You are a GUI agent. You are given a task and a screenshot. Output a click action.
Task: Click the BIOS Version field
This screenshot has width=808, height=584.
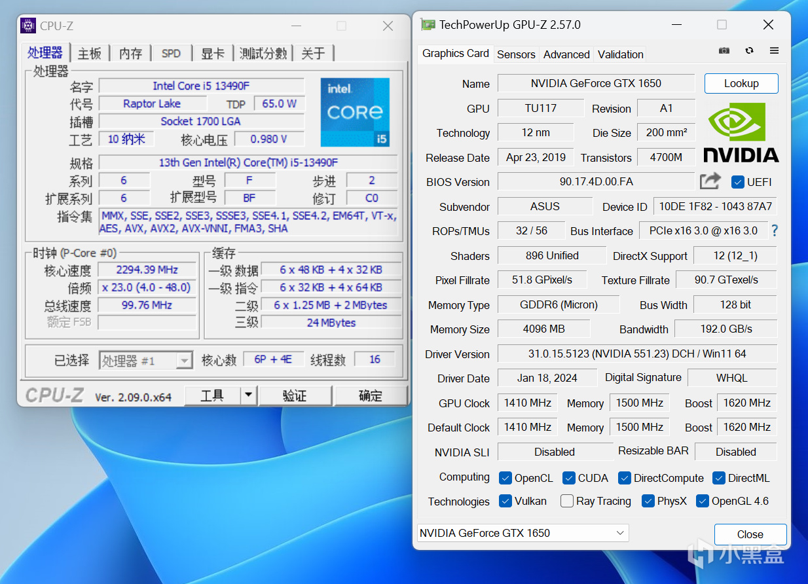[595, 181]
